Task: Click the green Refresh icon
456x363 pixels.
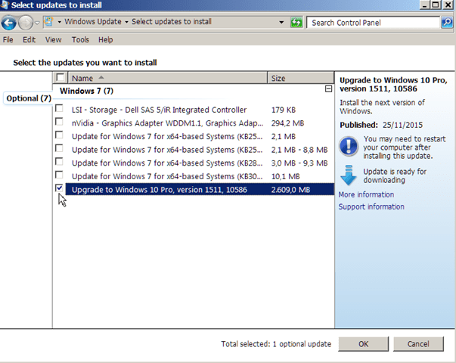Action: point(296,23)
